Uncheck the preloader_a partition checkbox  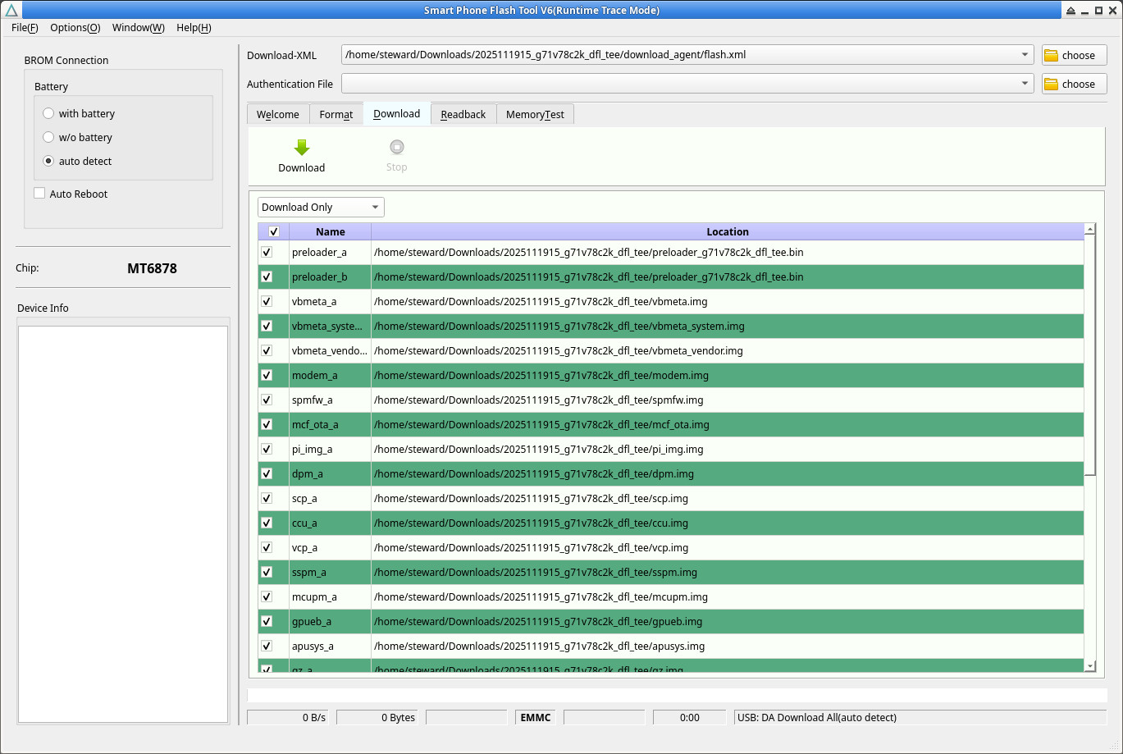[x=267, y=252]
